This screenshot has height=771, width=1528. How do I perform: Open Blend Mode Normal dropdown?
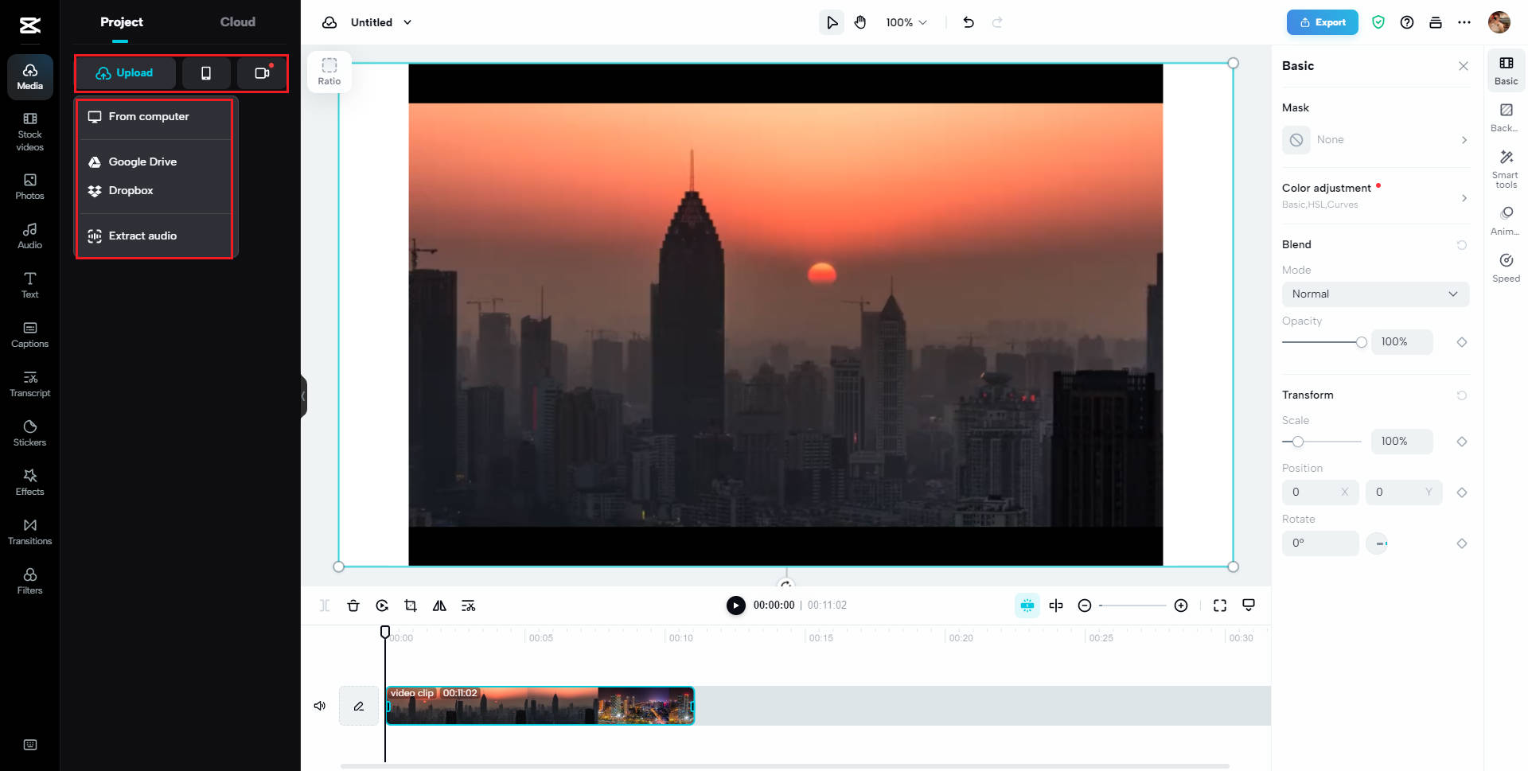tap(1375, 294)
